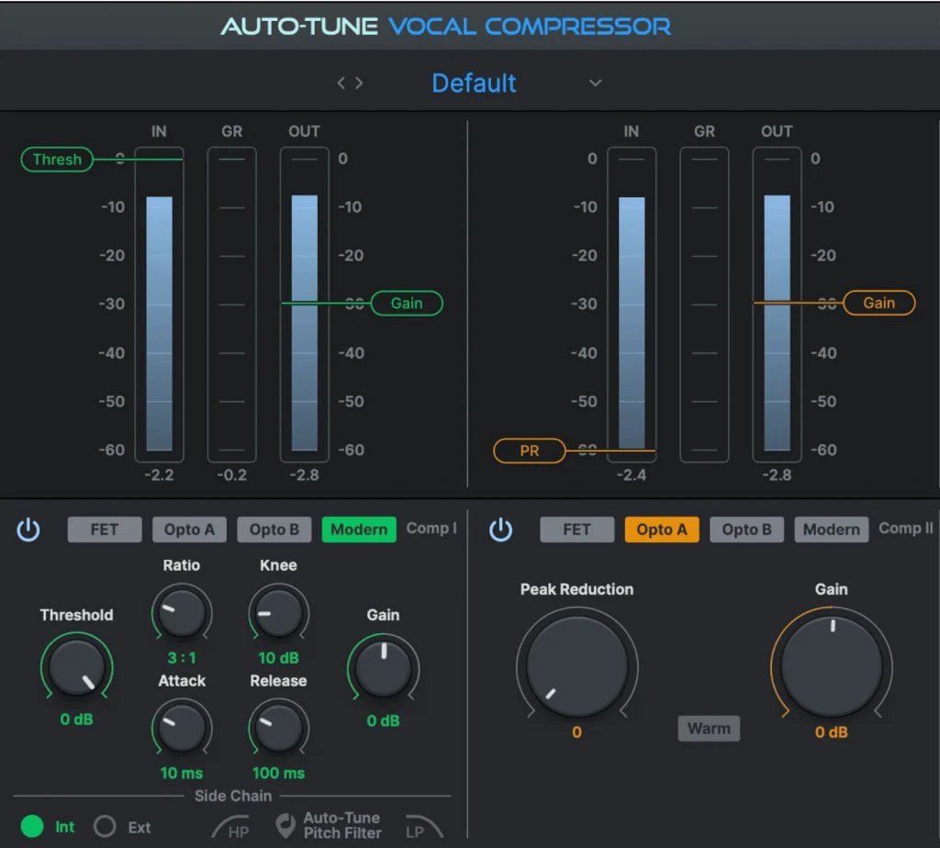The height and width of the screenshot is (848, 940).
Task: Click the Thresh marker on the IN meter
Action: tap(56, 159)
